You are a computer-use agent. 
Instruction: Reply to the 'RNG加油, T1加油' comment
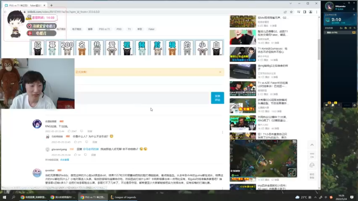click(90, 131)
